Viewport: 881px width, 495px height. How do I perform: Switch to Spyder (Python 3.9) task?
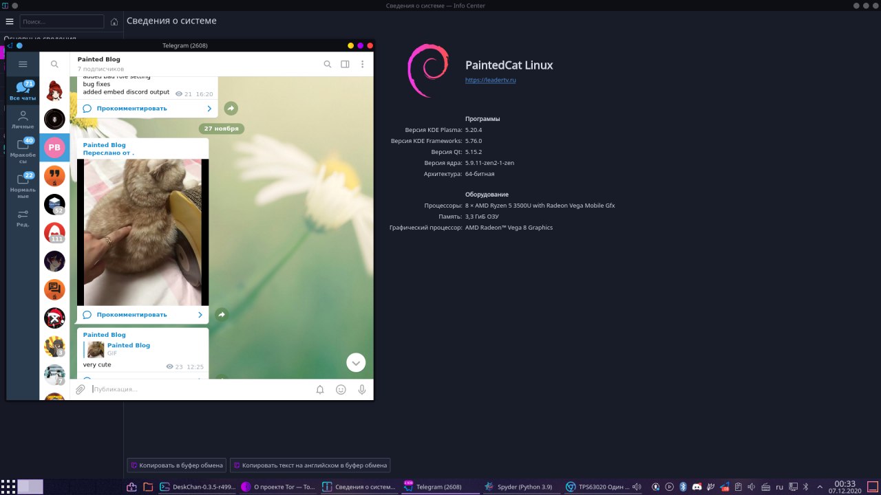coord(522,487)
